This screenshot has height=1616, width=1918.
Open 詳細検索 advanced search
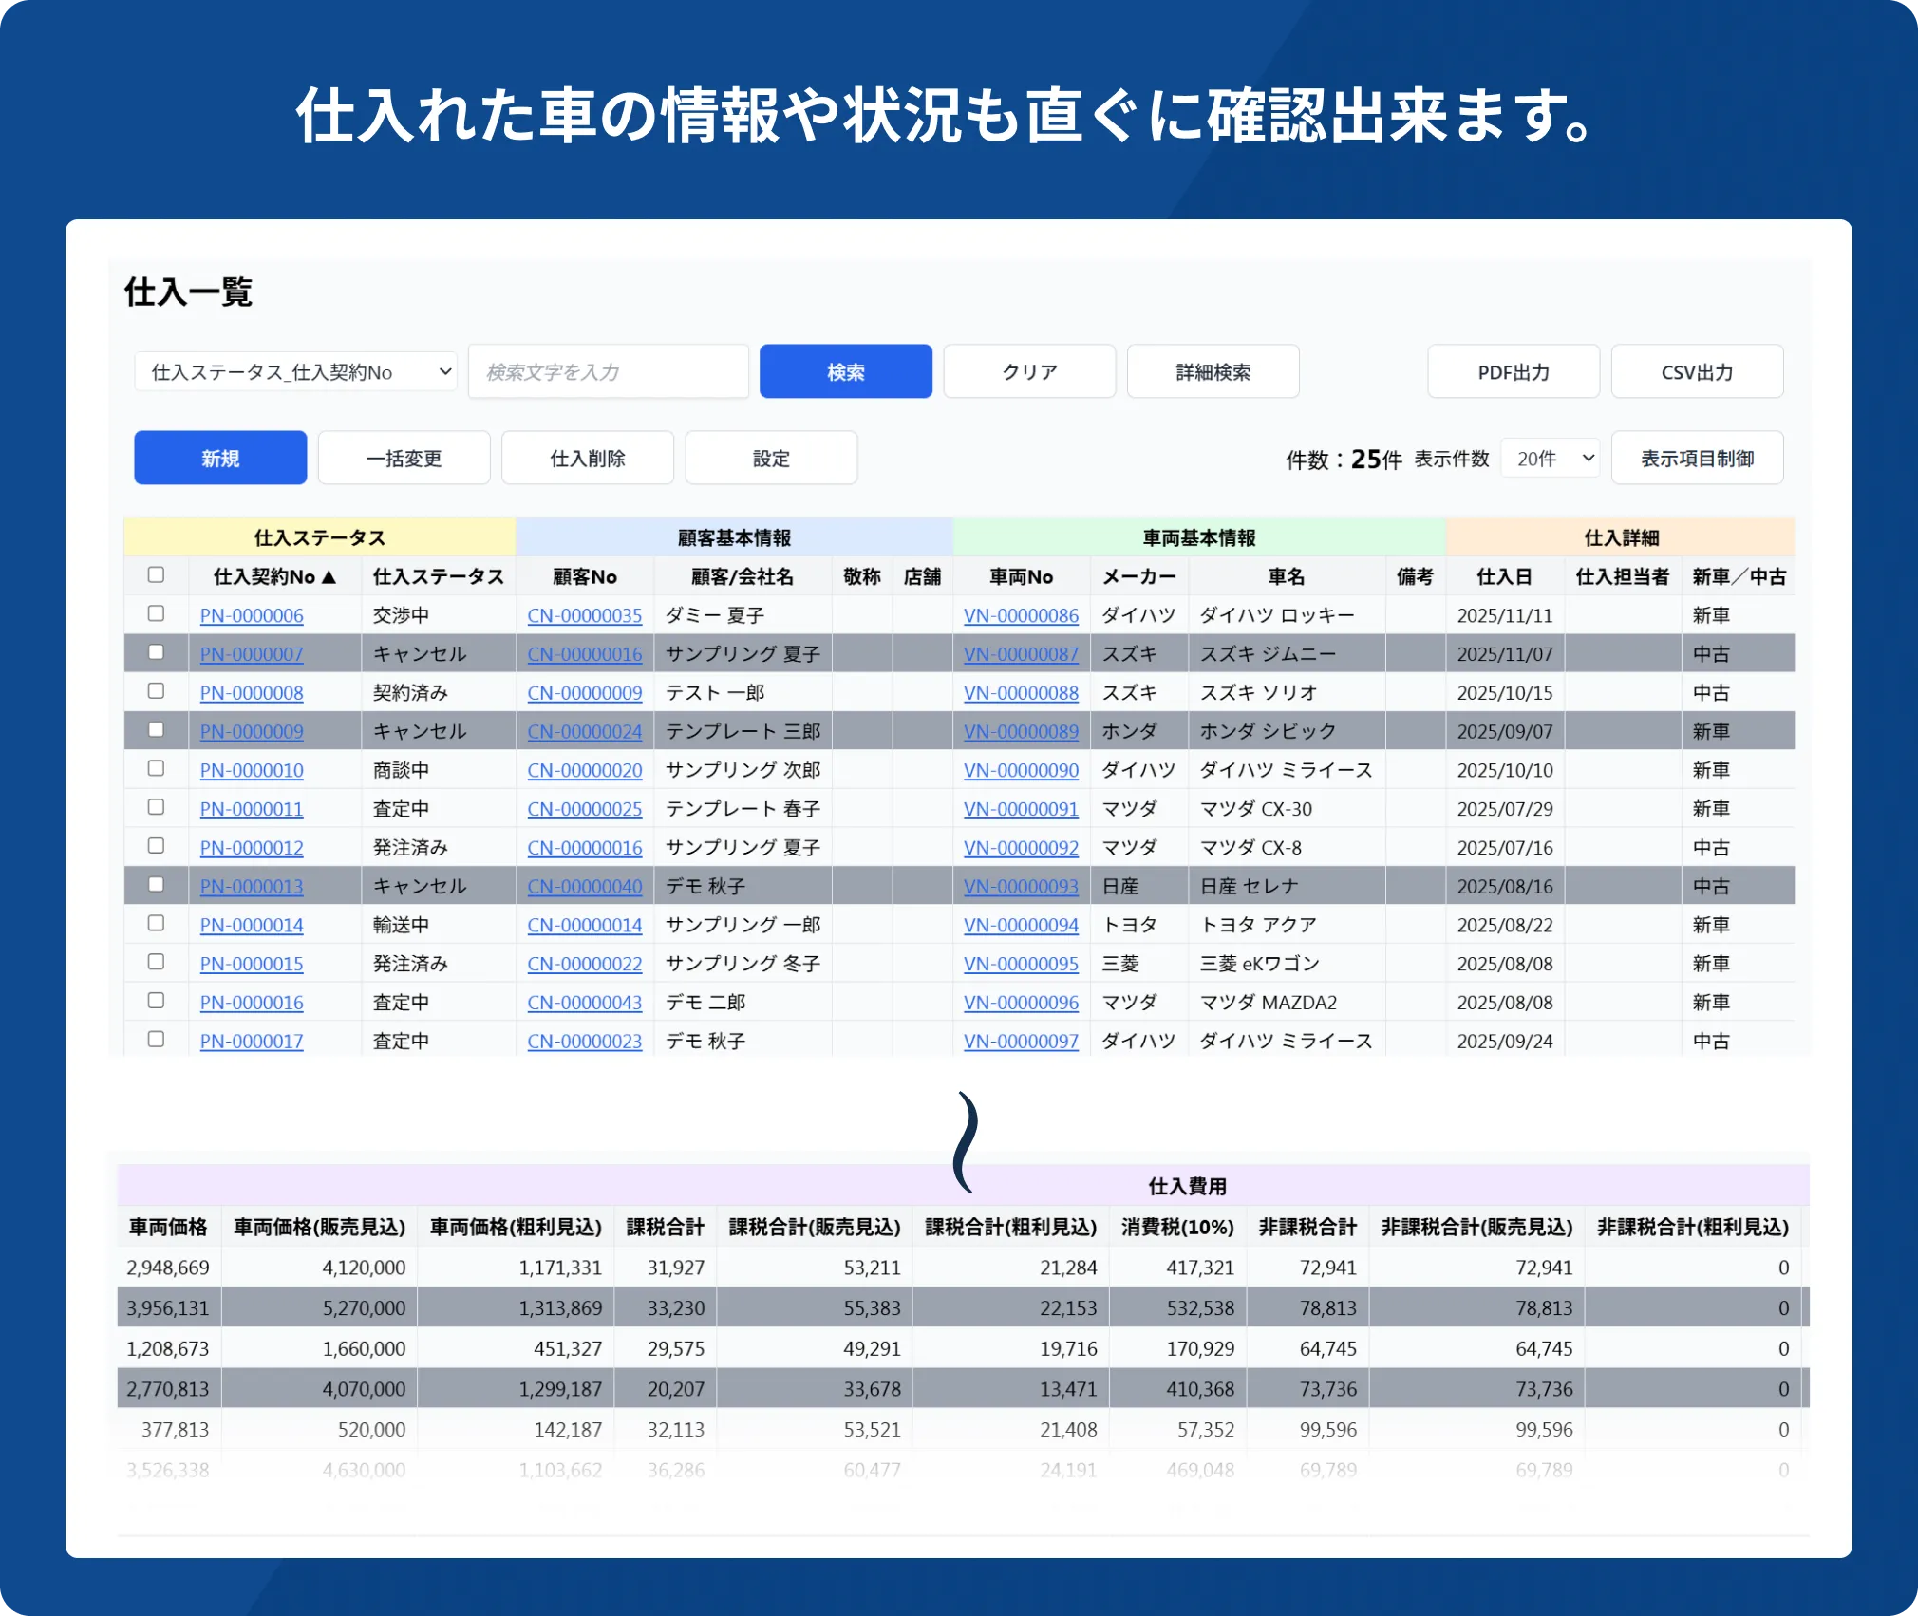pos(1213,371)
